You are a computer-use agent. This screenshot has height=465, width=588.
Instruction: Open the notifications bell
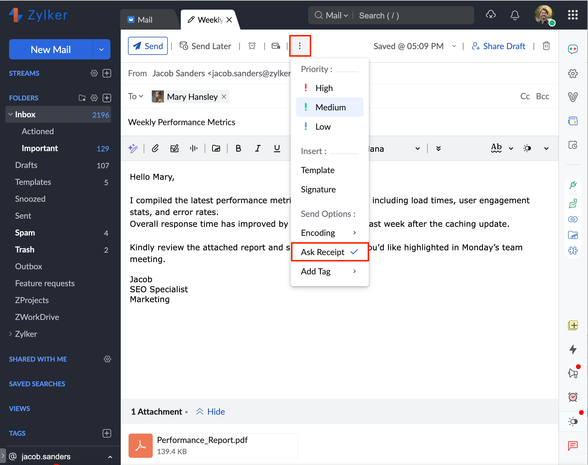[515, 15]
